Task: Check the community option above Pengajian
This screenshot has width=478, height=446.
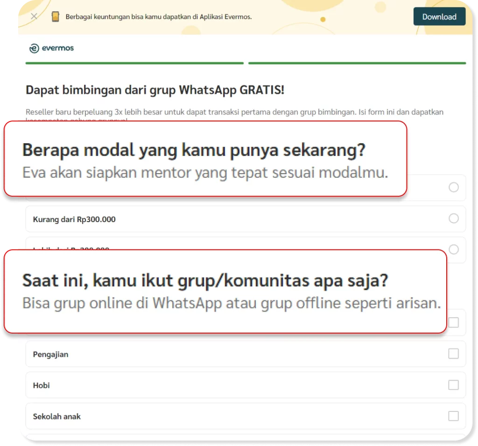Action: point(453,323)
